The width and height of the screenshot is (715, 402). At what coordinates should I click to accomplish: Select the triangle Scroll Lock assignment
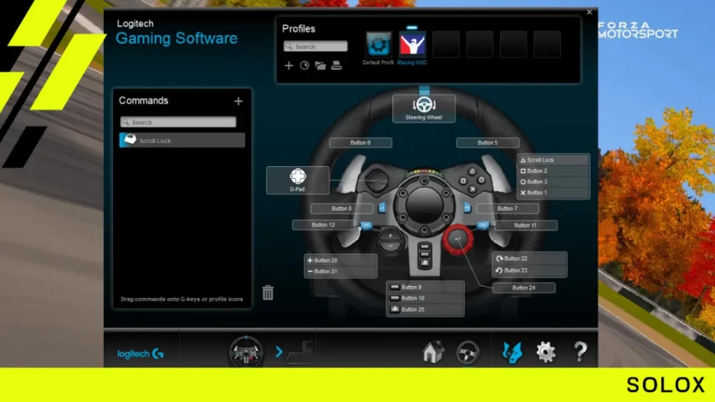point(553,160)
